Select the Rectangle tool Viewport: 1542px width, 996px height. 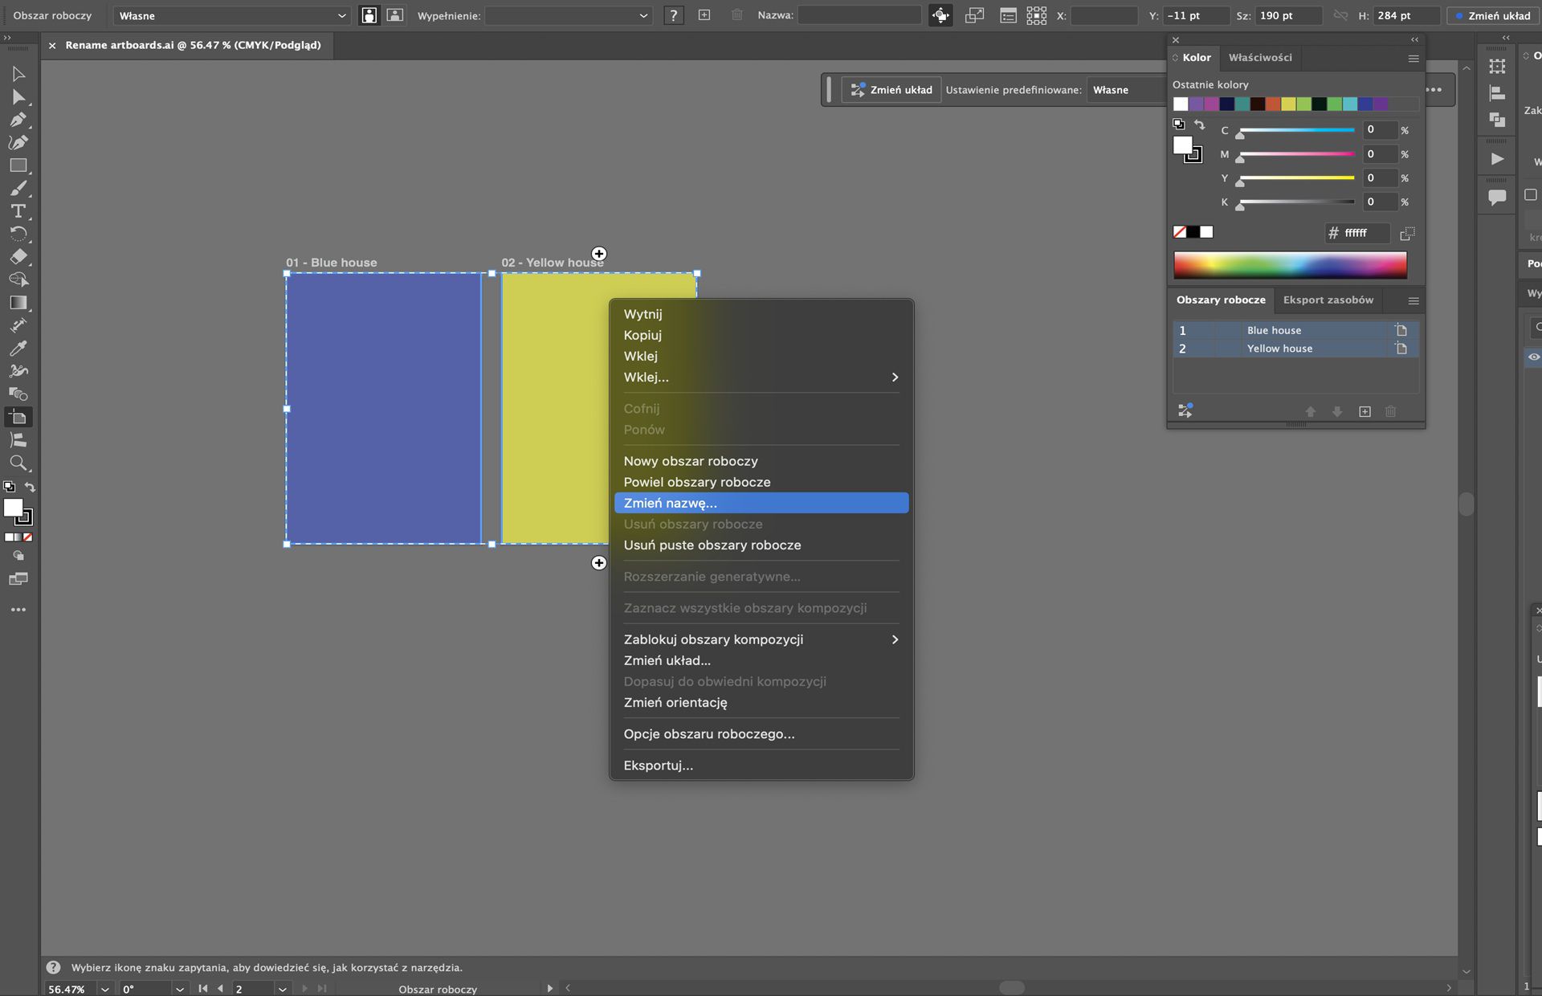click(x=18, y=165)
